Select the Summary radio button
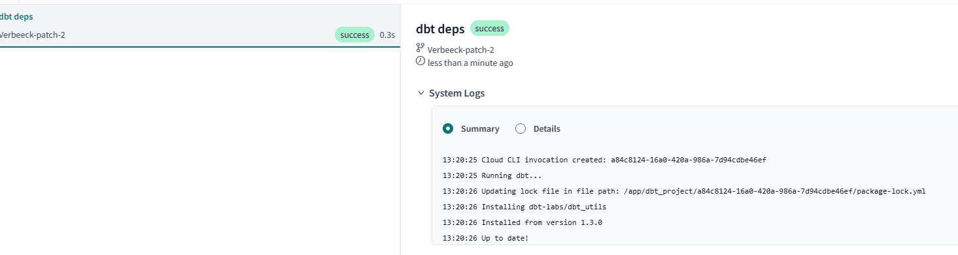The image size is (958, 255). click(448, 128)
